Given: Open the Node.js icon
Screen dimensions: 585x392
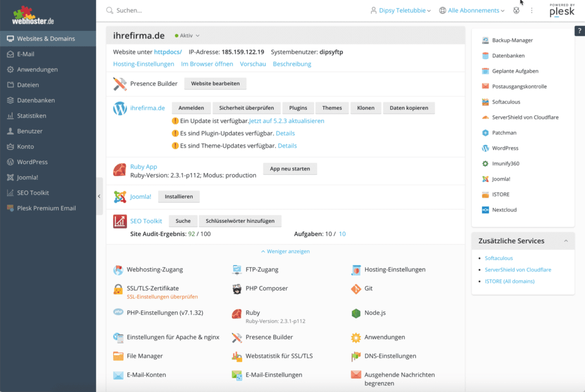Looking at the screenshot, I should pyautogui.click(x=356, y=313).
